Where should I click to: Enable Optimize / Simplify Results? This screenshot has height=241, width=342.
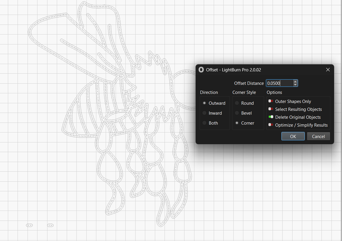pyautogui.click(x=270, y=124)
